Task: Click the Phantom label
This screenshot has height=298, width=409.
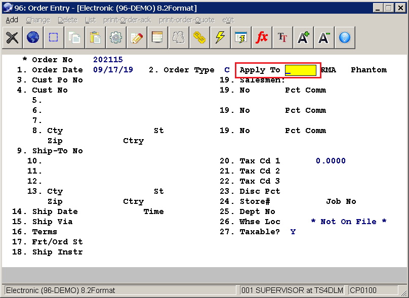Action: [x=369, y=70]
